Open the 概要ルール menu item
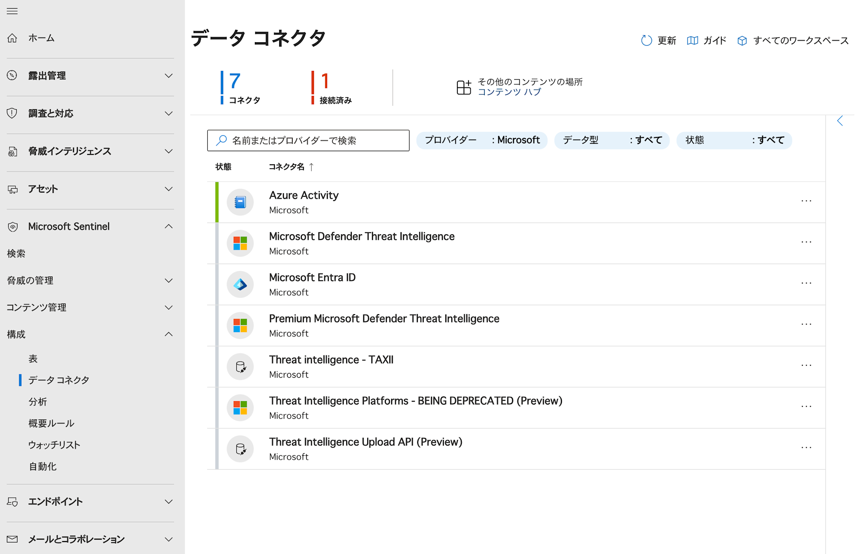Image resolution: width=855 pixels, height=554 pixels. [x=51, y=423]
